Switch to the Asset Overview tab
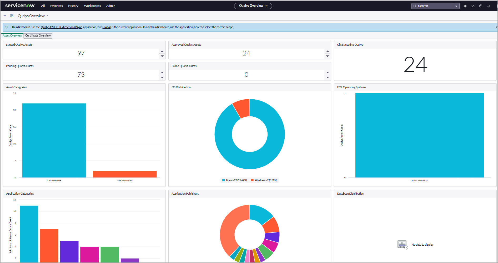This screenshot has width=498, height=263. click(x=12, y=35)
